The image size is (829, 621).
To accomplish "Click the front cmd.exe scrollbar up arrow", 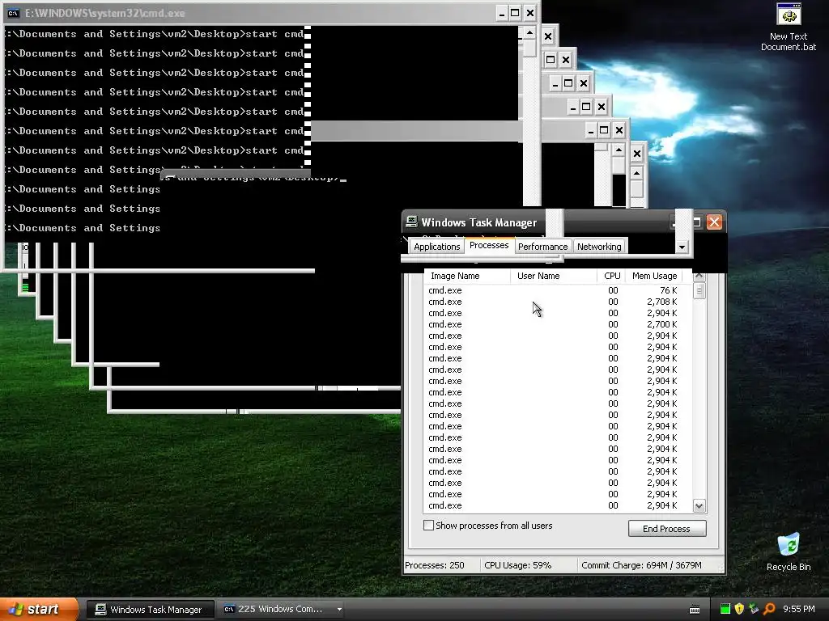I will [529, 33].
